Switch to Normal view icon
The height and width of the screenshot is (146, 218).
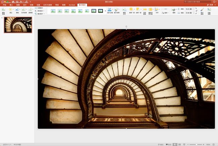click(x=175, y=144)
